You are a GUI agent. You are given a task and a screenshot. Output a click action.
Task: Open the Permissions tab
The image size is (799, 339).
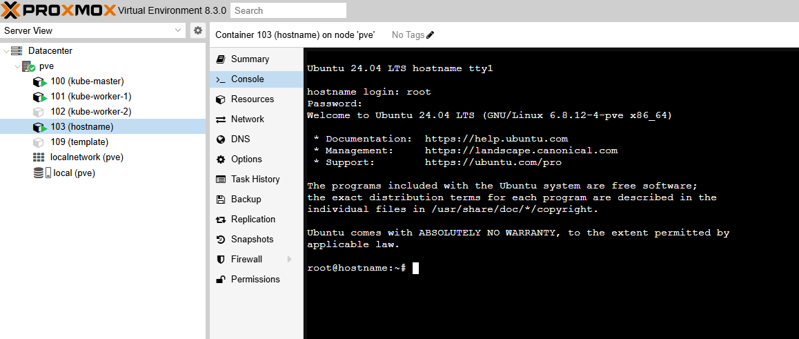(x=256, y=279)
